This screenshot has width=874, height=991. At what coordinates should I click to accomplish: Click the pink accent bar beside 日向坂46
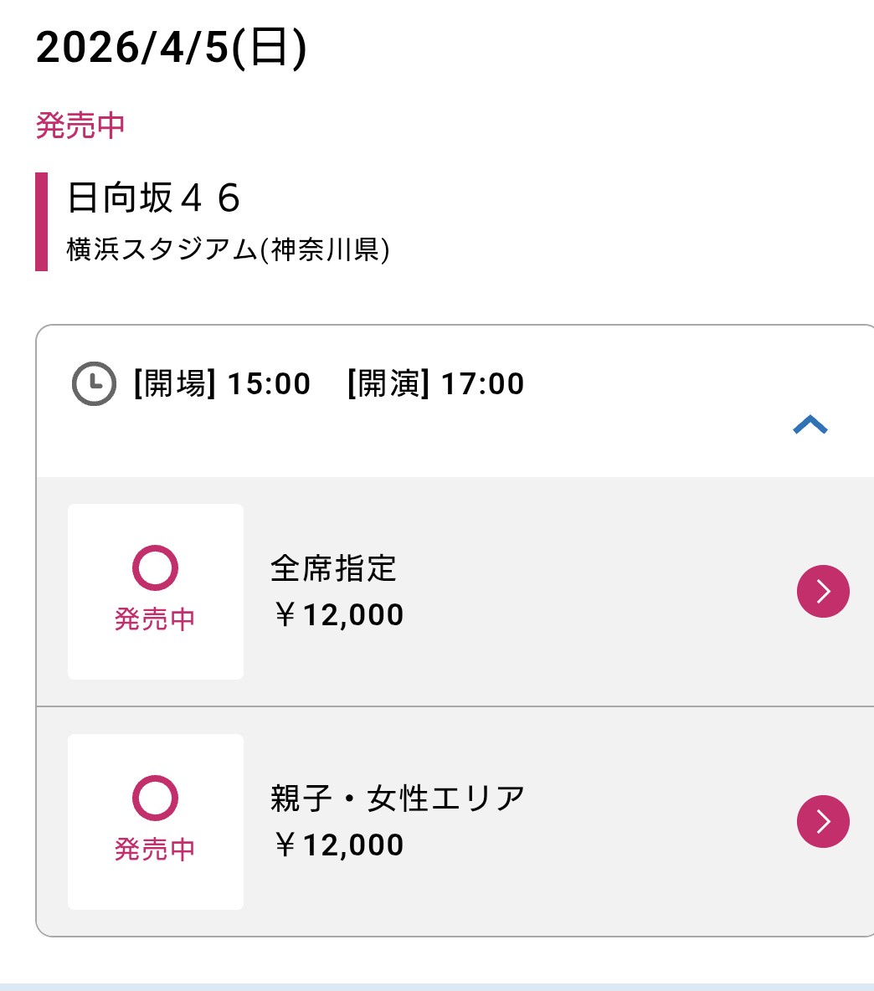[x=41, y=222]
